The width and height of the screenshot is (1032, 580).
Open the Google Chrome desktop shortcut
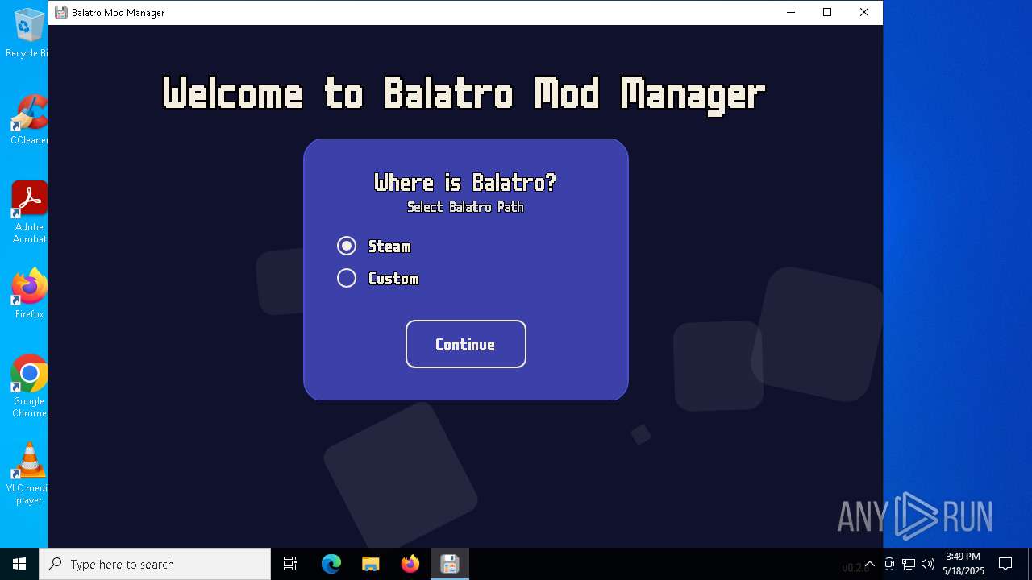click(x=29, y=386)
